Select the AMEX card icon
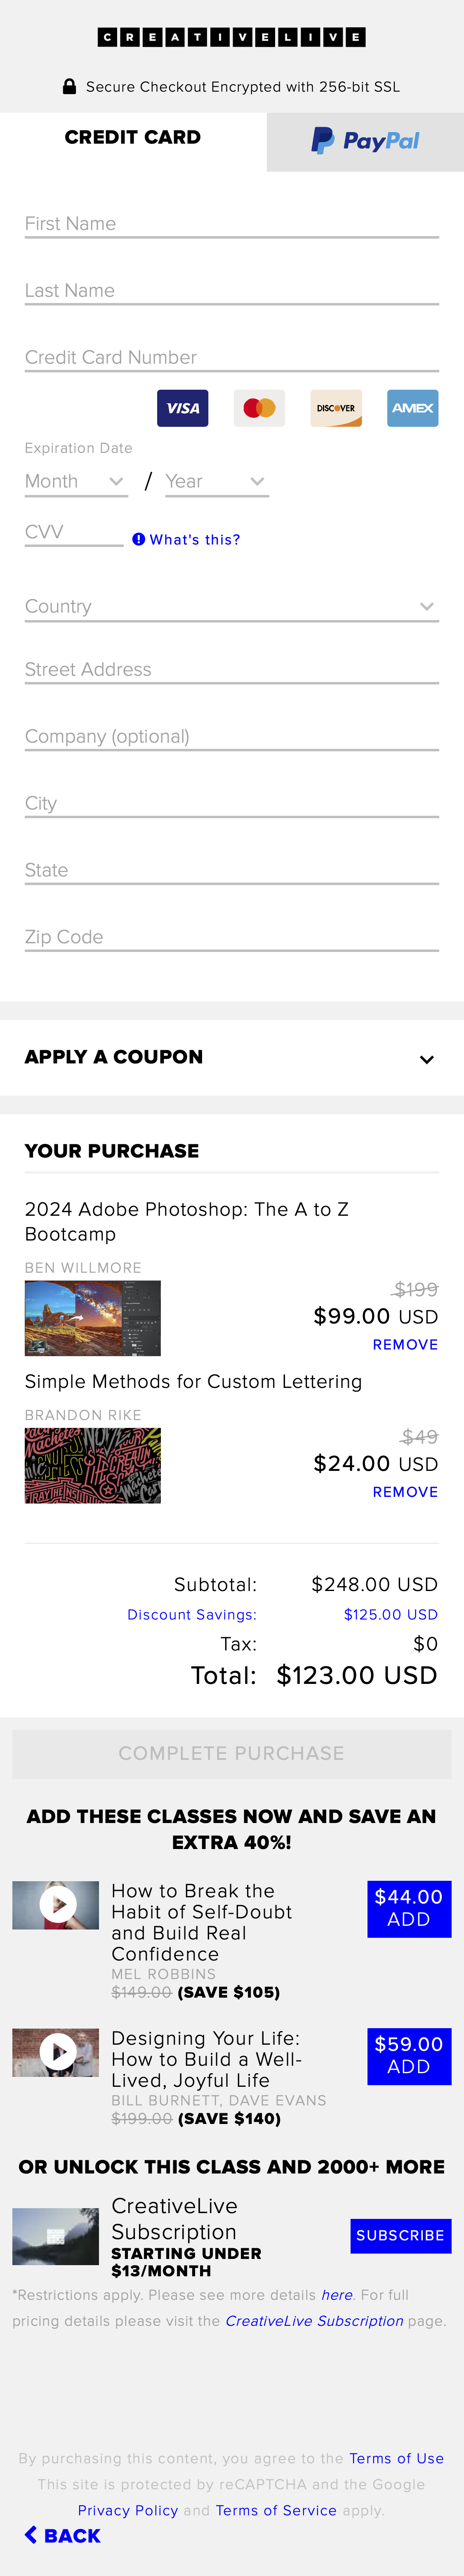 [x=412, y=408]
